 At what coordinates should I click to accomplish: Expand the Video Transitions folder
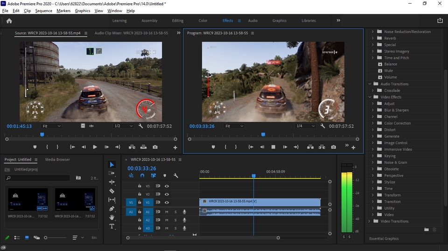pos(370,221)
